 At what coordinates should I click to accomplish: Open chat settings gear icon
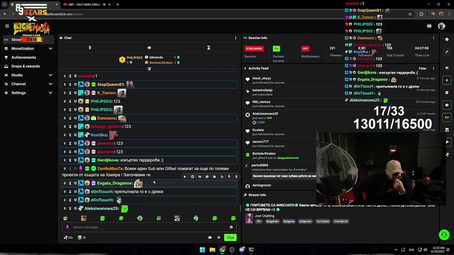[x=219, y=238]
